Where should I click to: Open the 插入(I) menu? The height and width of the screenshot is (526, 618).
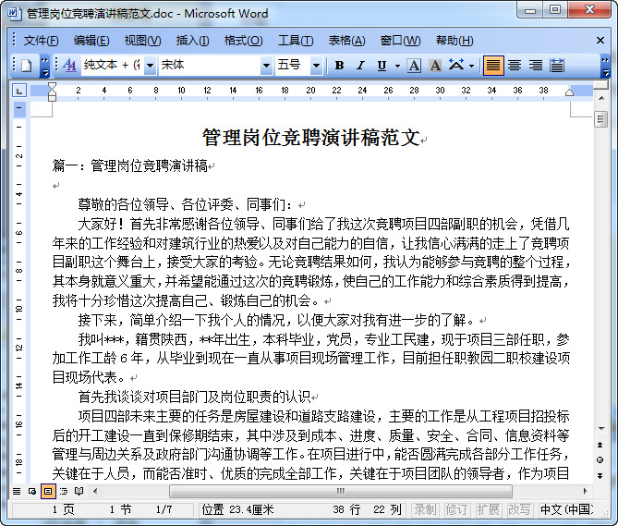pyautogui.click(x=192, y=41)
